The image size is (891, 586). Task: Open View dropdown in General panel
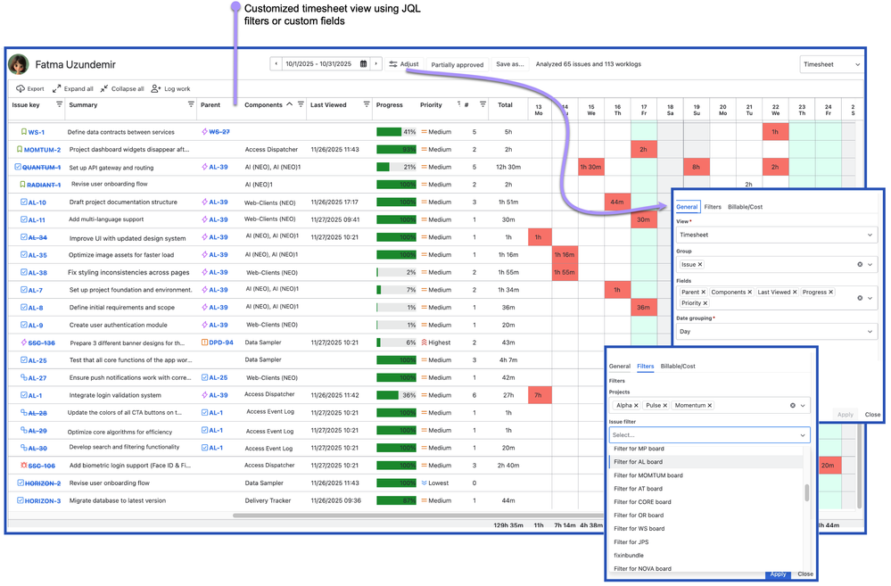coord(777,235)
